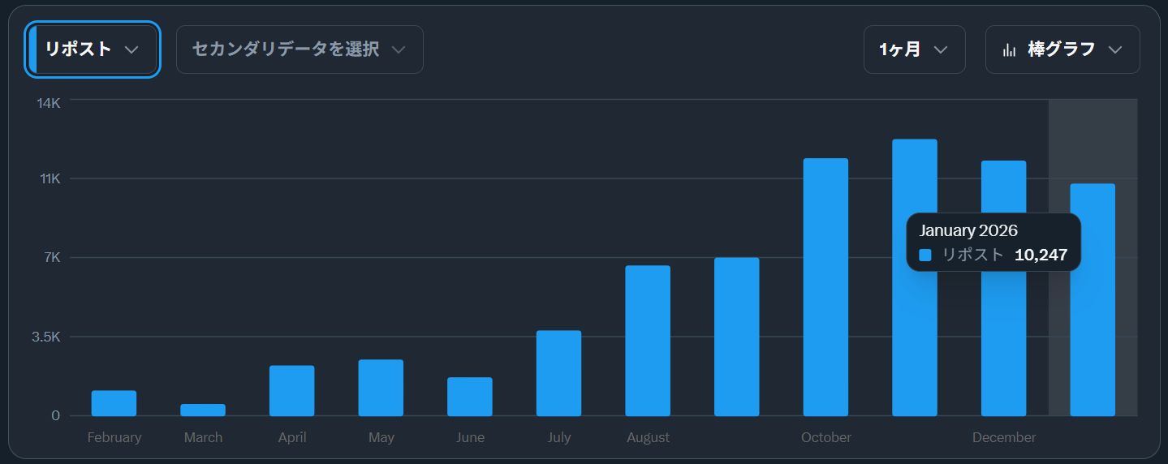Select the May bar
Viewport: 1168px width, 464px height.
381,388
